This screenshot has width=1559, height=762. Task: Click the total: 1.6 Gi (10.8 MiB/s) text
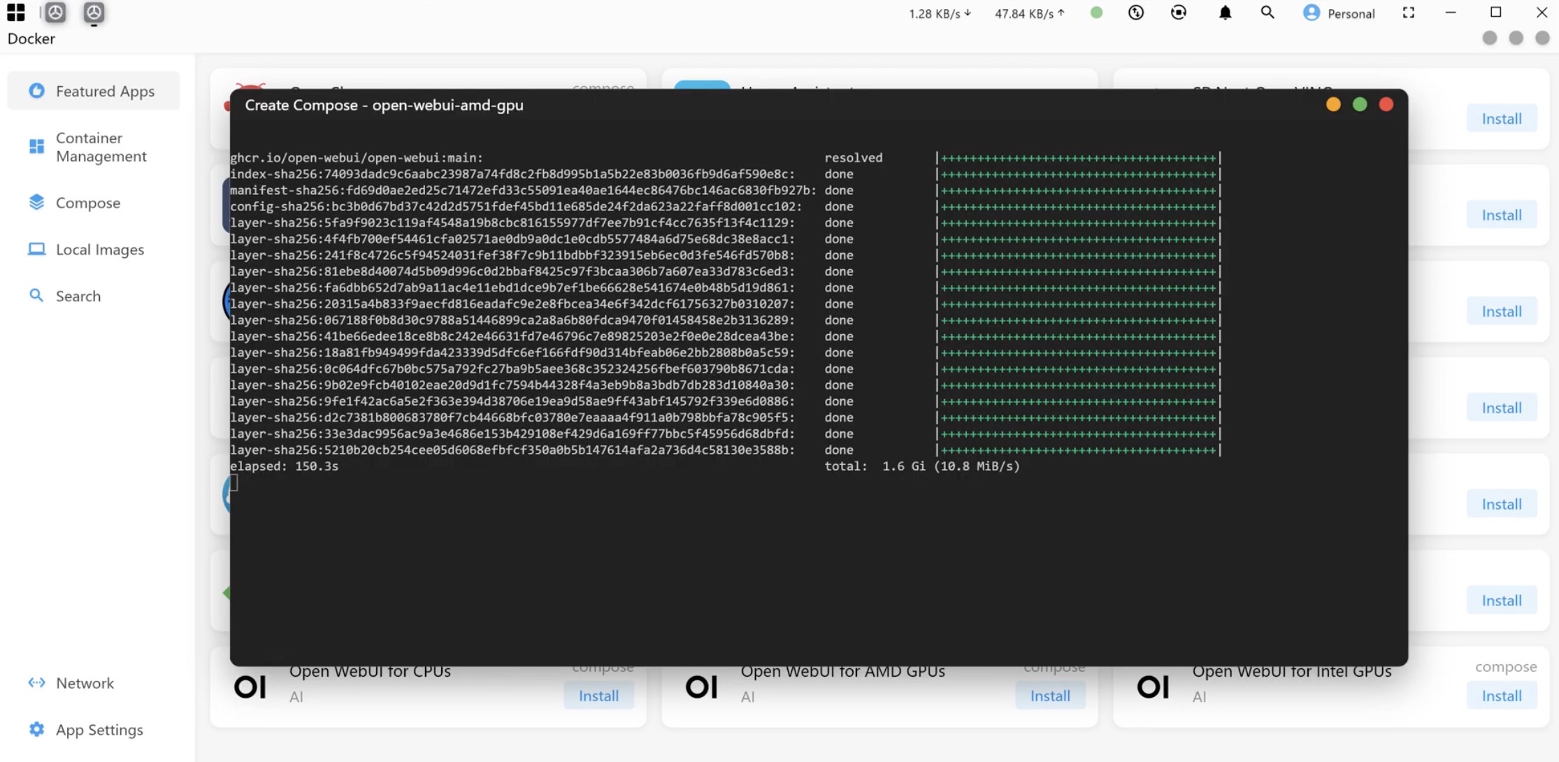(922, 466)
